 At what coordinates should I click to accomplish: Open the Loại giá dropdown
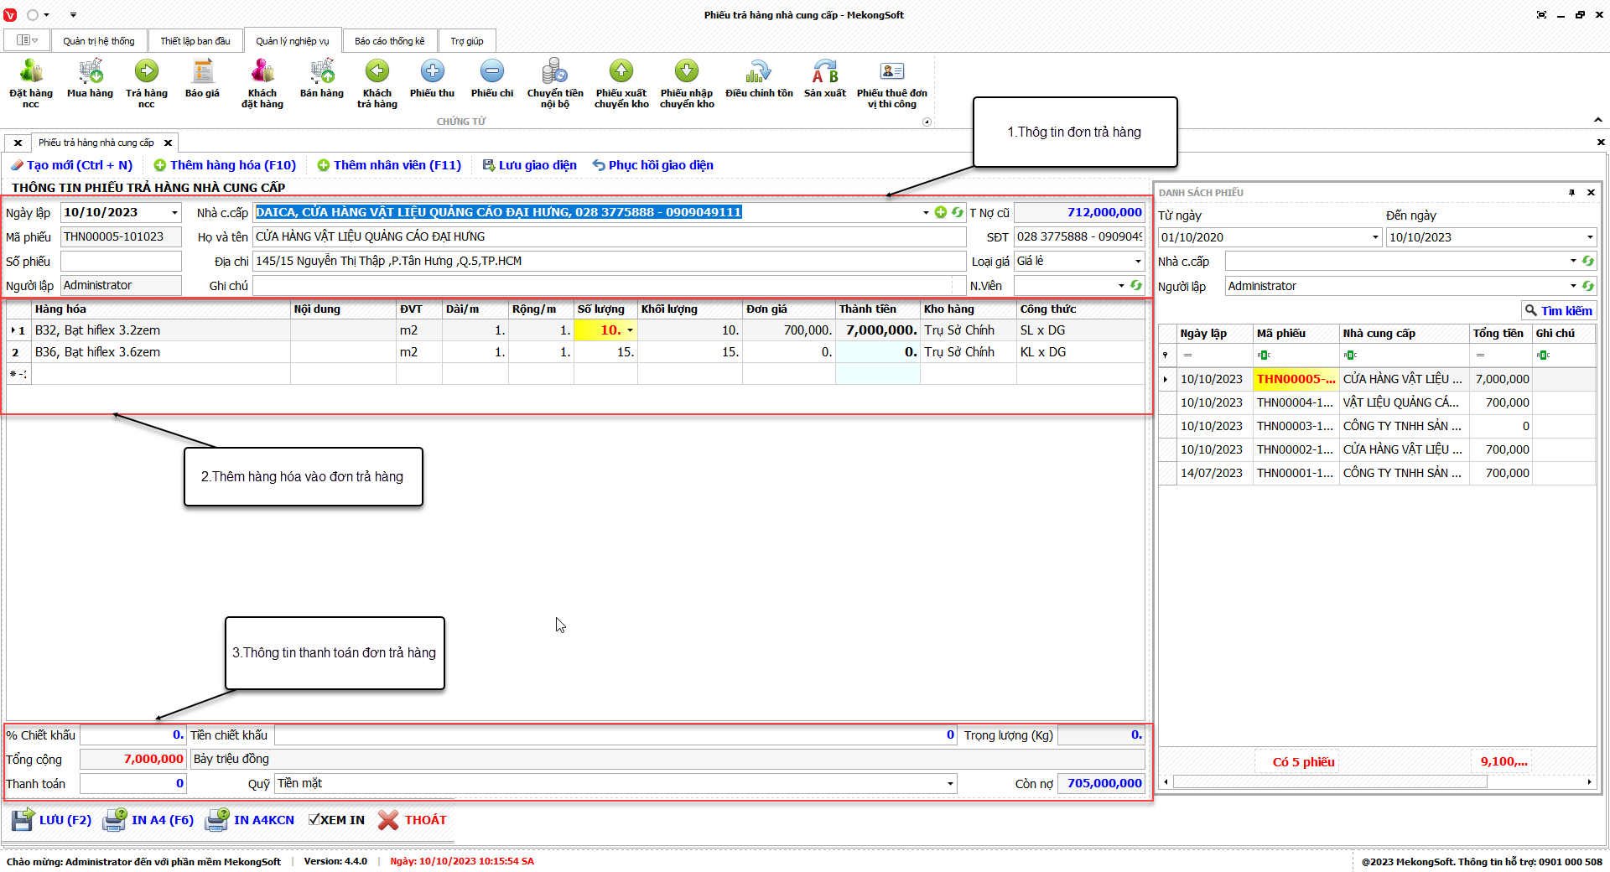pyautogui.click(x=1138, y=262)
